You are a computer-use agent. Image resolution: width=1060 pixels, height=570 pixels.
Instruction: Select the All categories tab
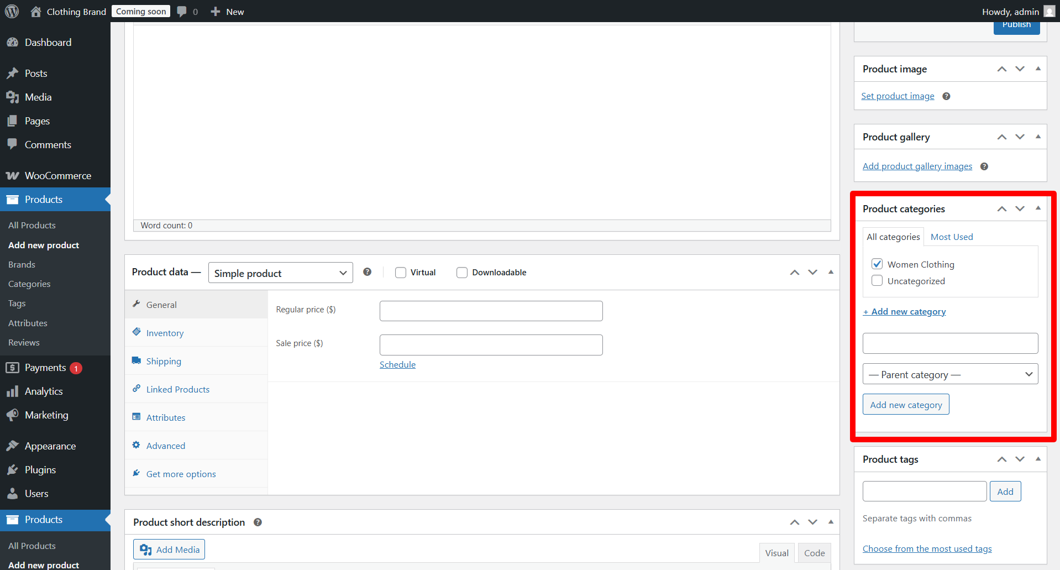click(x=893, y=237)
